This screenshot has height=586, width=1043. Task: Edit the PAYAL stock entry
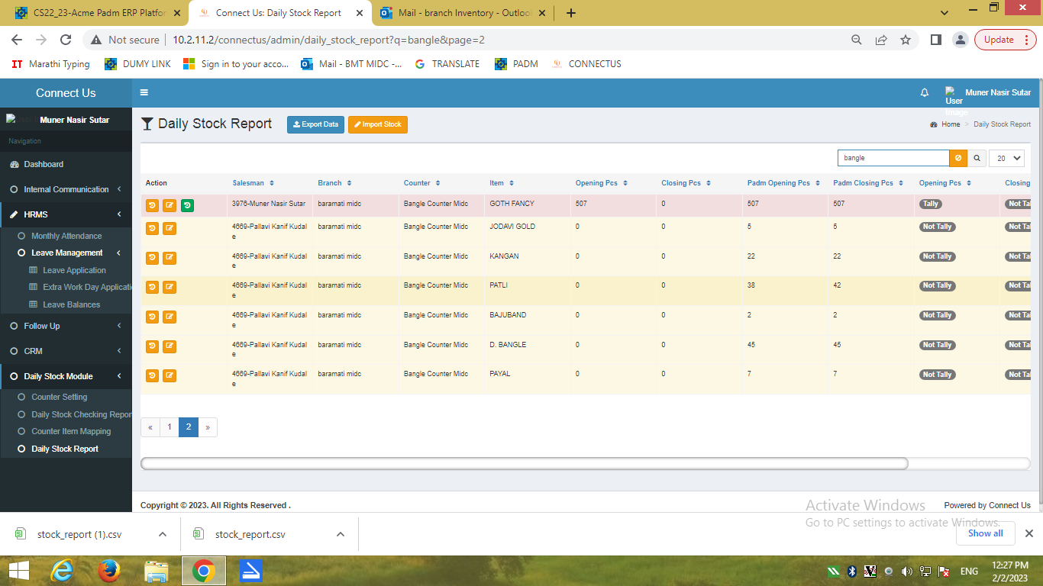click(170, 375)
